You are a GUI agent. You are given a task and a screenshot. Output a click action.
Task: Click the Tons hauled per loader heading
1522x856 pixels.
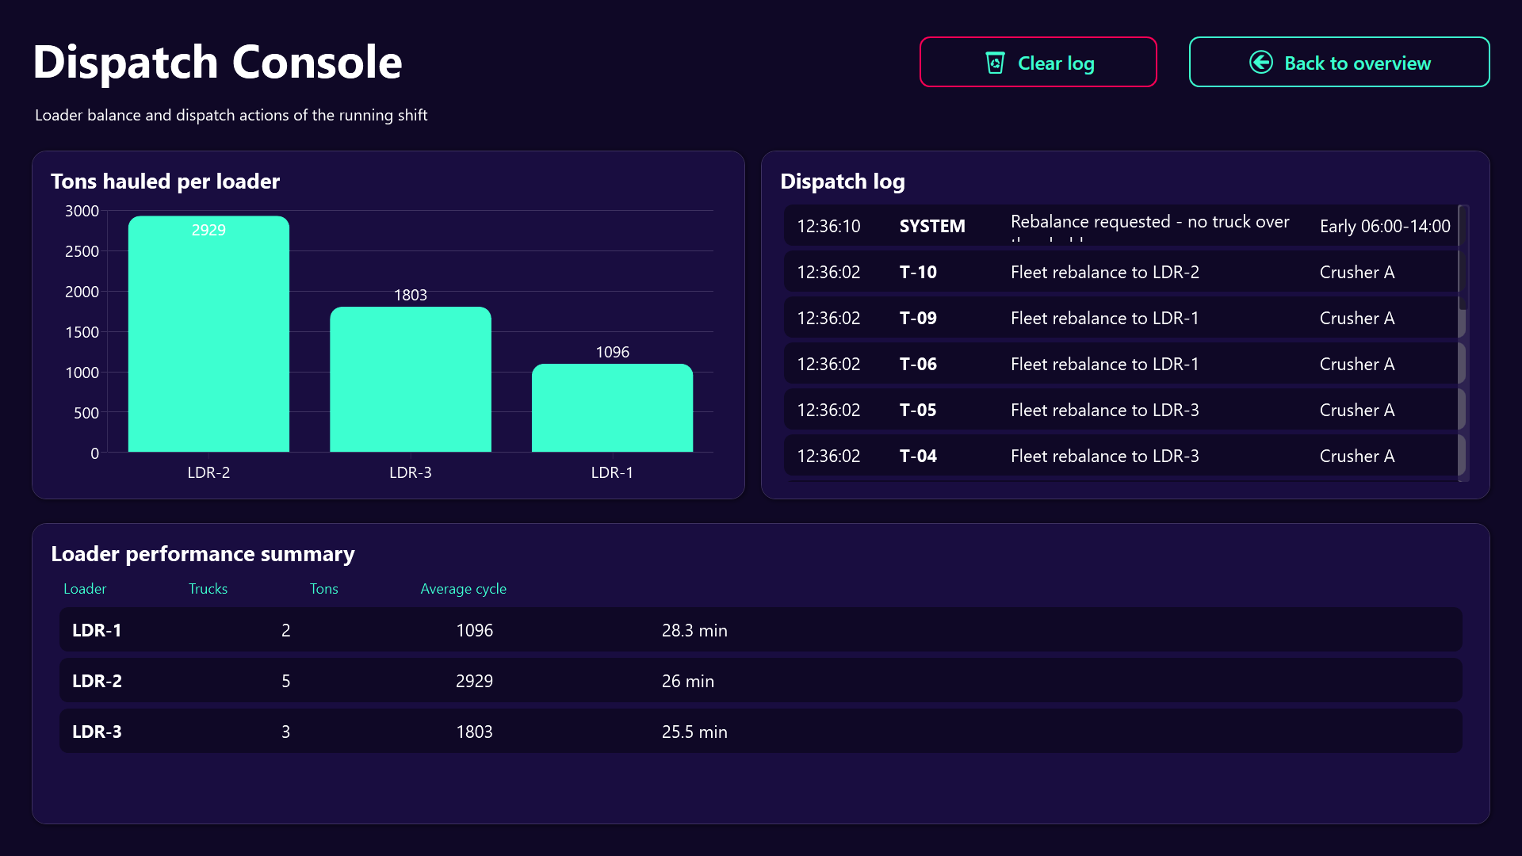(165, 182)
